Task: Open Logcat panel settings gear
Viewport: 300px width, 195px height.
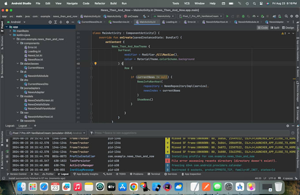Action: pos(288,126)
